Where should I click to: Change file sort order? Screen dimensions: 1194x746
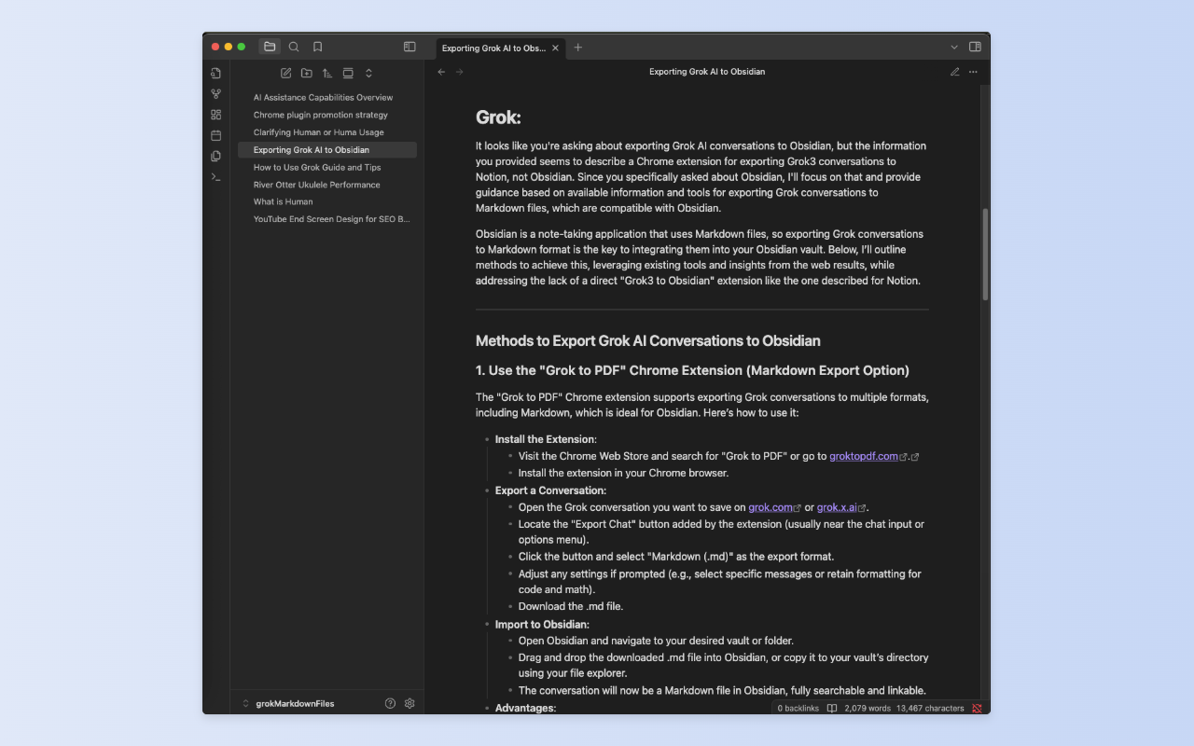[x=327, y=73]
